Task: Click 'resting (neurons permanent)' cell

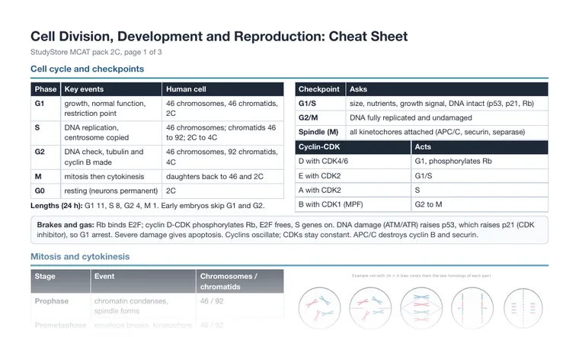Action: pos(110,191)
